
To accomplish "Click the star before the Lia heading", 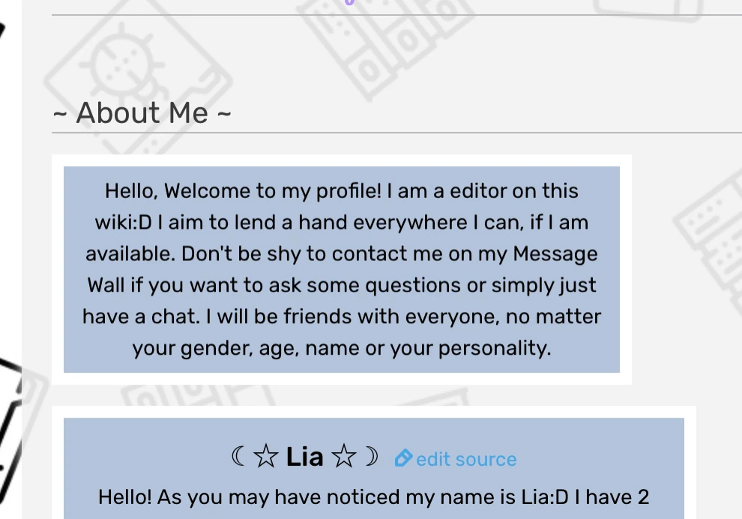I will [265, 457].
